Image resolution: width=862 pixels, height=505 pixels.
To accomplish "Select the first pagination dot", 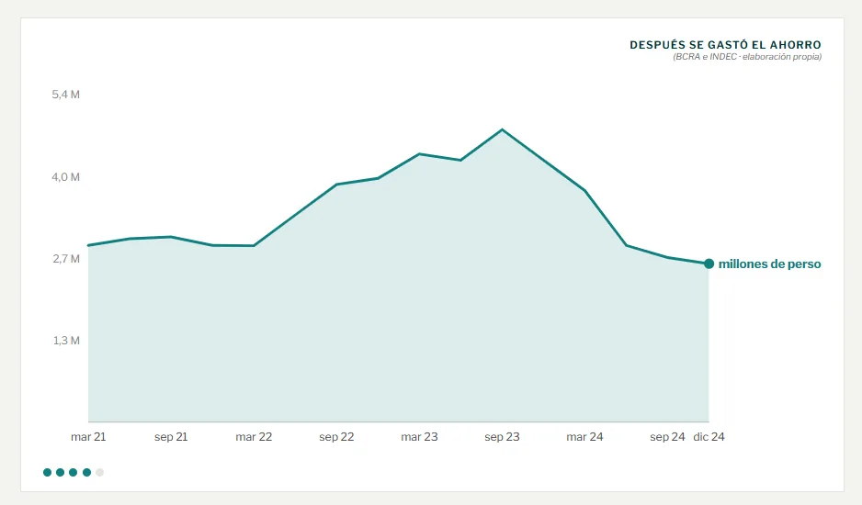I will (47, 472).
